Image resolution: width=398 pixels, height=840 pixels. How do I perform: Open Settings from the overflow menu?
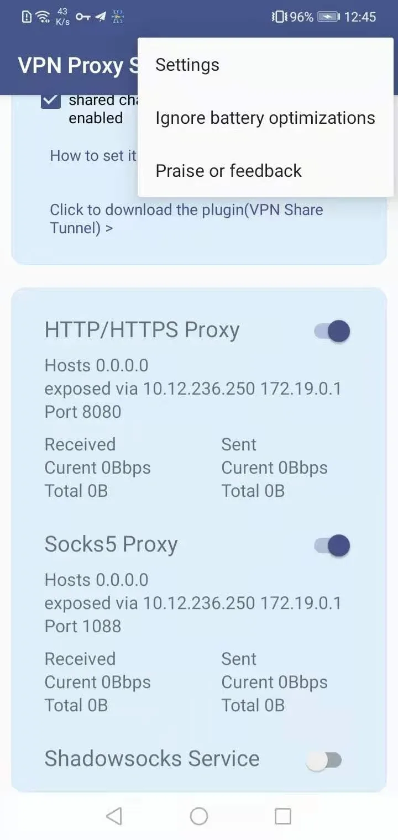(x=187, y=65)
